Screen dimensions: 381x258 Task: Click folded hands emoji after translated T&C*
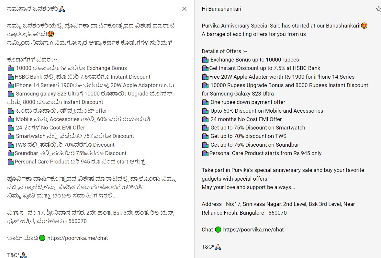[218, 247]
